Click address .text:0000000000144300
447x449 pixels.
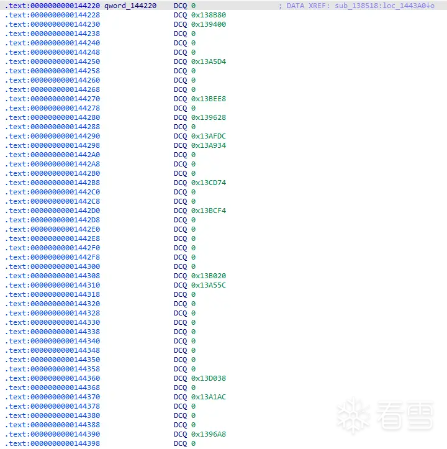[x=52, y=266]
